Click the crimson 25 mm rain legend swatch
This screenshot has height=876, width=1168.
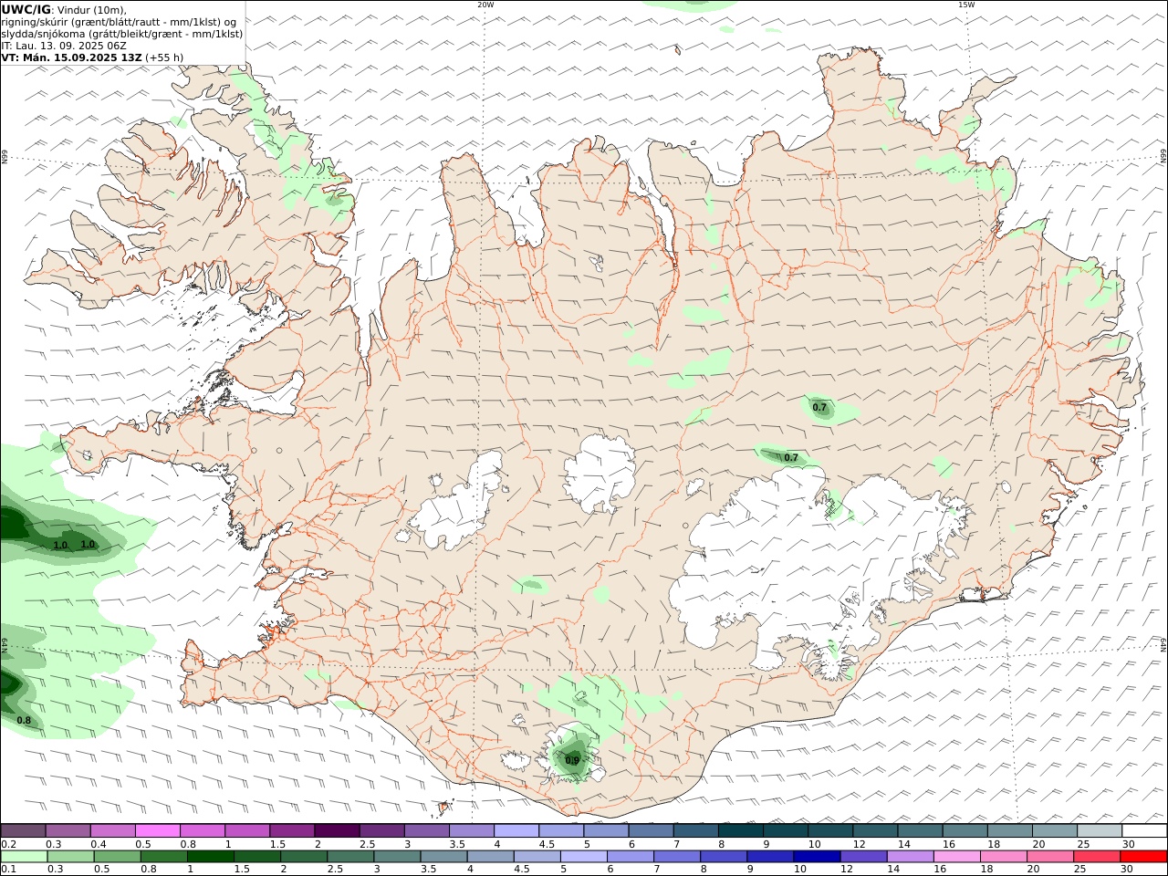coord(1096,856)
